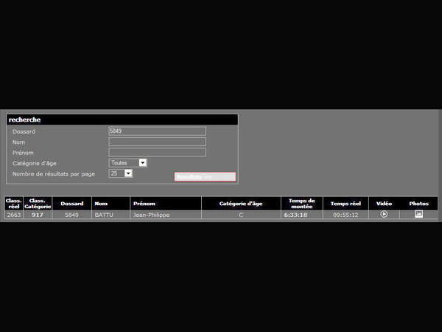Click the Temps de montée header
Viewport: 442px width, 332px height.
pos(301,204)
